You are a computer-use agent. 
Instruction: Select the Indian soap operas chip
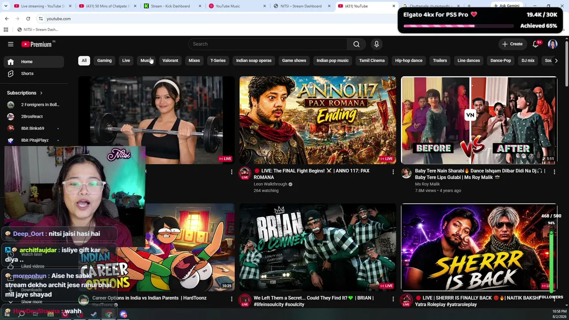(x=254, y=60)
